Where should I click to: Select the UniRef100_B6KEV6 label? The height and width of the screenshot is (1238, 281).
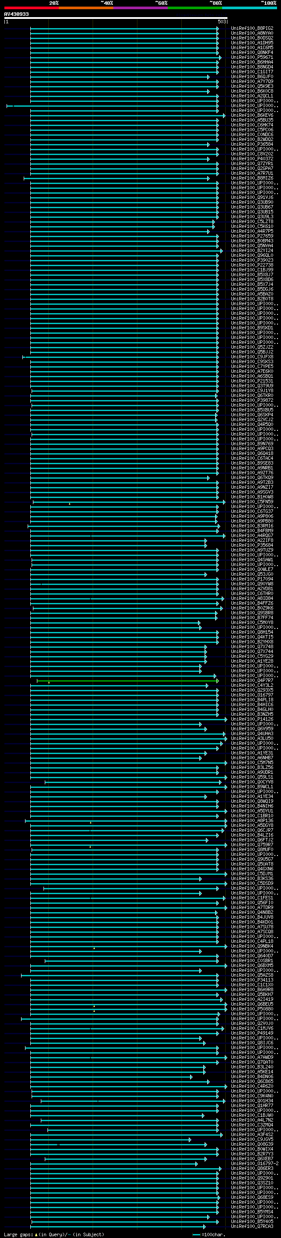[x=252, y=115]
